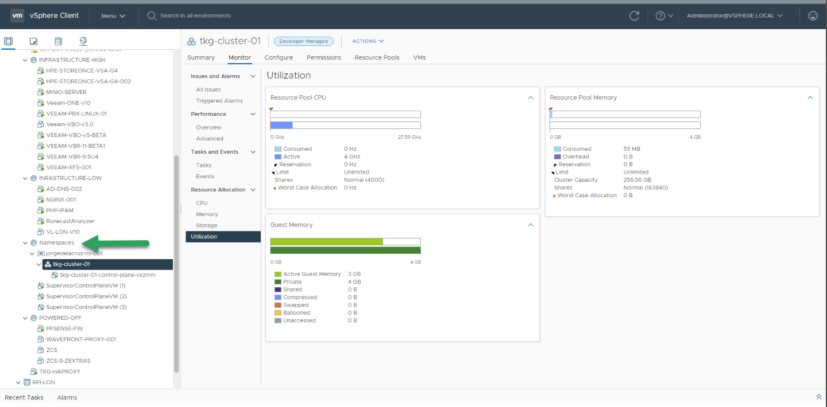Image resolution: width=827 pixels, height=407 pixels.
Task: Open the Advanced performance page
Action: pos(210,139)
